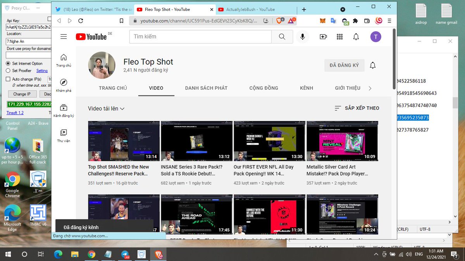Screen dimensions: 465x261
Task: Click the Api Key field in Proxy Client
Action: [x=28, y=27]
